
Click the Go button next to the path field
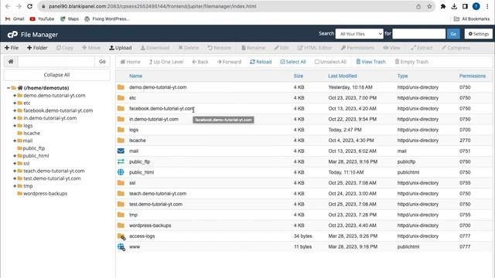coord(102,62)
